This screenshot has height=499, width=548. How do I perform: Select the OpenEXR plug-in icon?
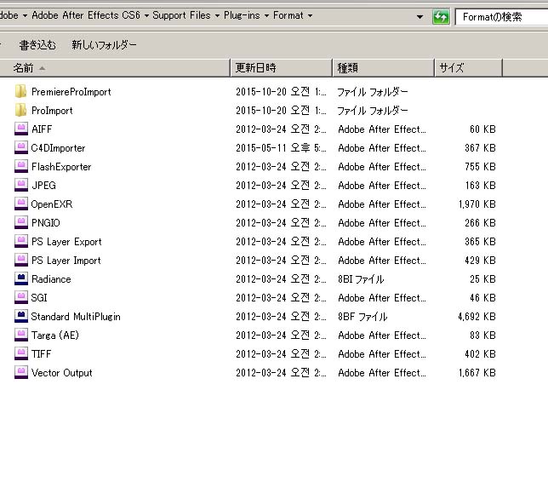pos(21,204)
